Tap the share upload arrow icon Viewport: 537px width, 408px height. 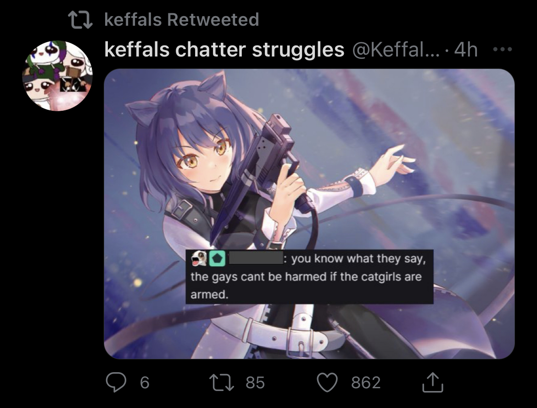432,382
